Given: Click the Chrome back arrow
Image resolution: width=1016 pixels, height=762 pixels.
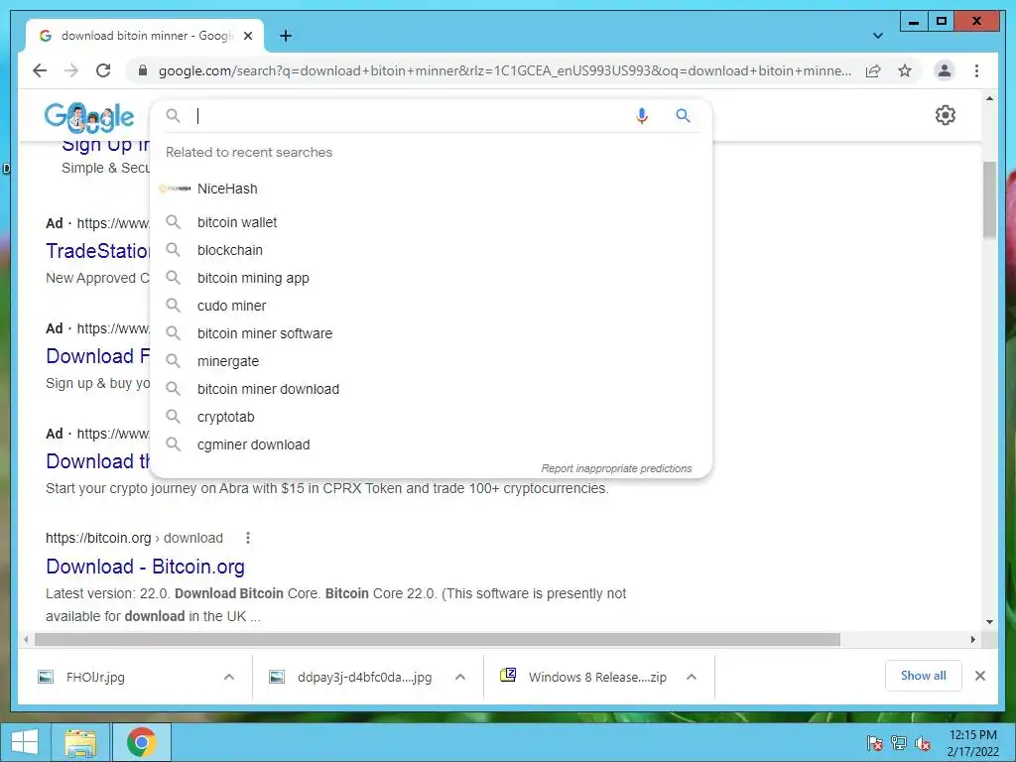Looking at the screenshot, I should 40,70.
